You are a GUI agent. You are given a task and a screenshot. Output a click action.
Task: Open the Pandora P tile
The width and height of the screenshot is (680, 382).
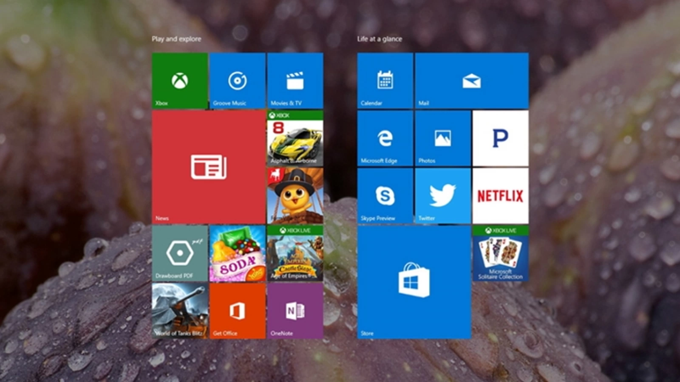point(501,138)
